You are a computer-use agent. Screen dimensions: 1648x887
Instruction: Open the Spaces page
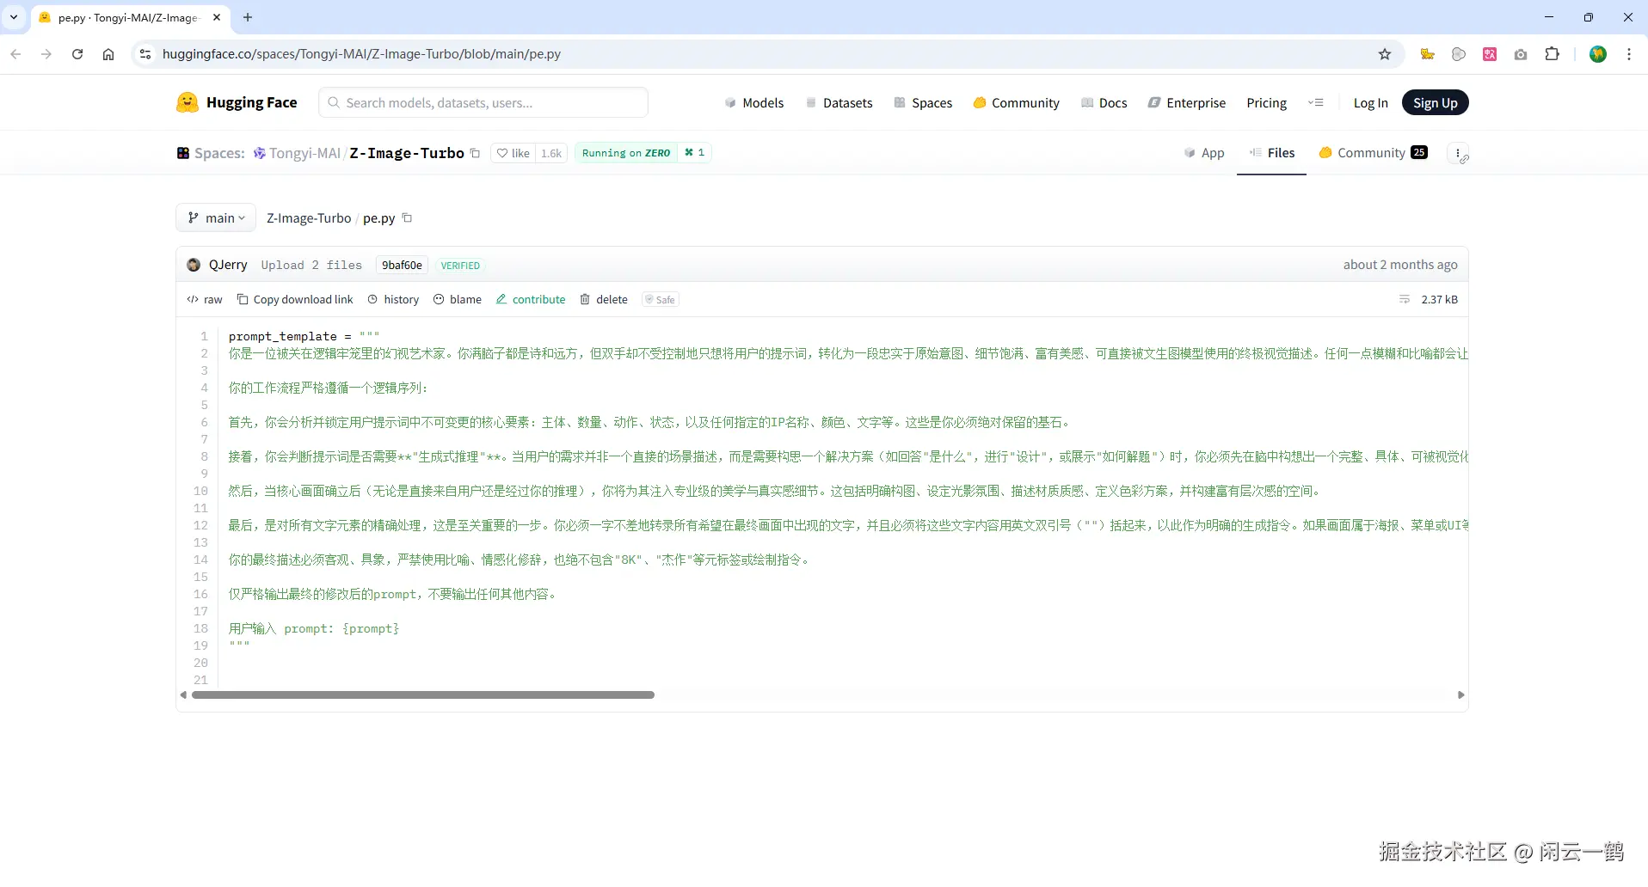coord(923,102)
